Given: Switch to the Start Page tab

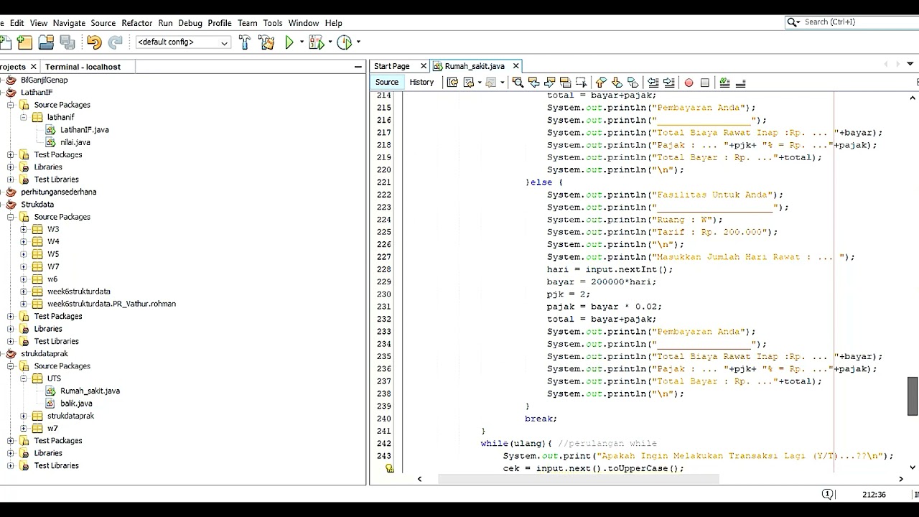Looking at the screenshot, I should point(392,66).
